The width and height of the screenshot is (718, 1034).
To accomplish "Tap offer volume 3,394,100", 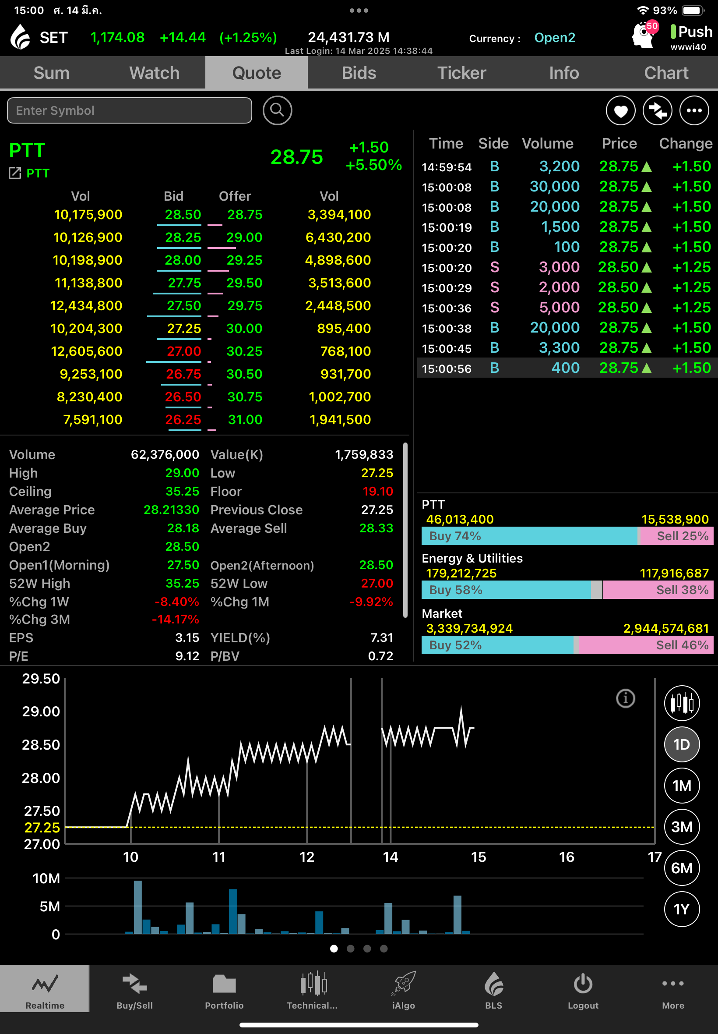I will tap(339, 215).
